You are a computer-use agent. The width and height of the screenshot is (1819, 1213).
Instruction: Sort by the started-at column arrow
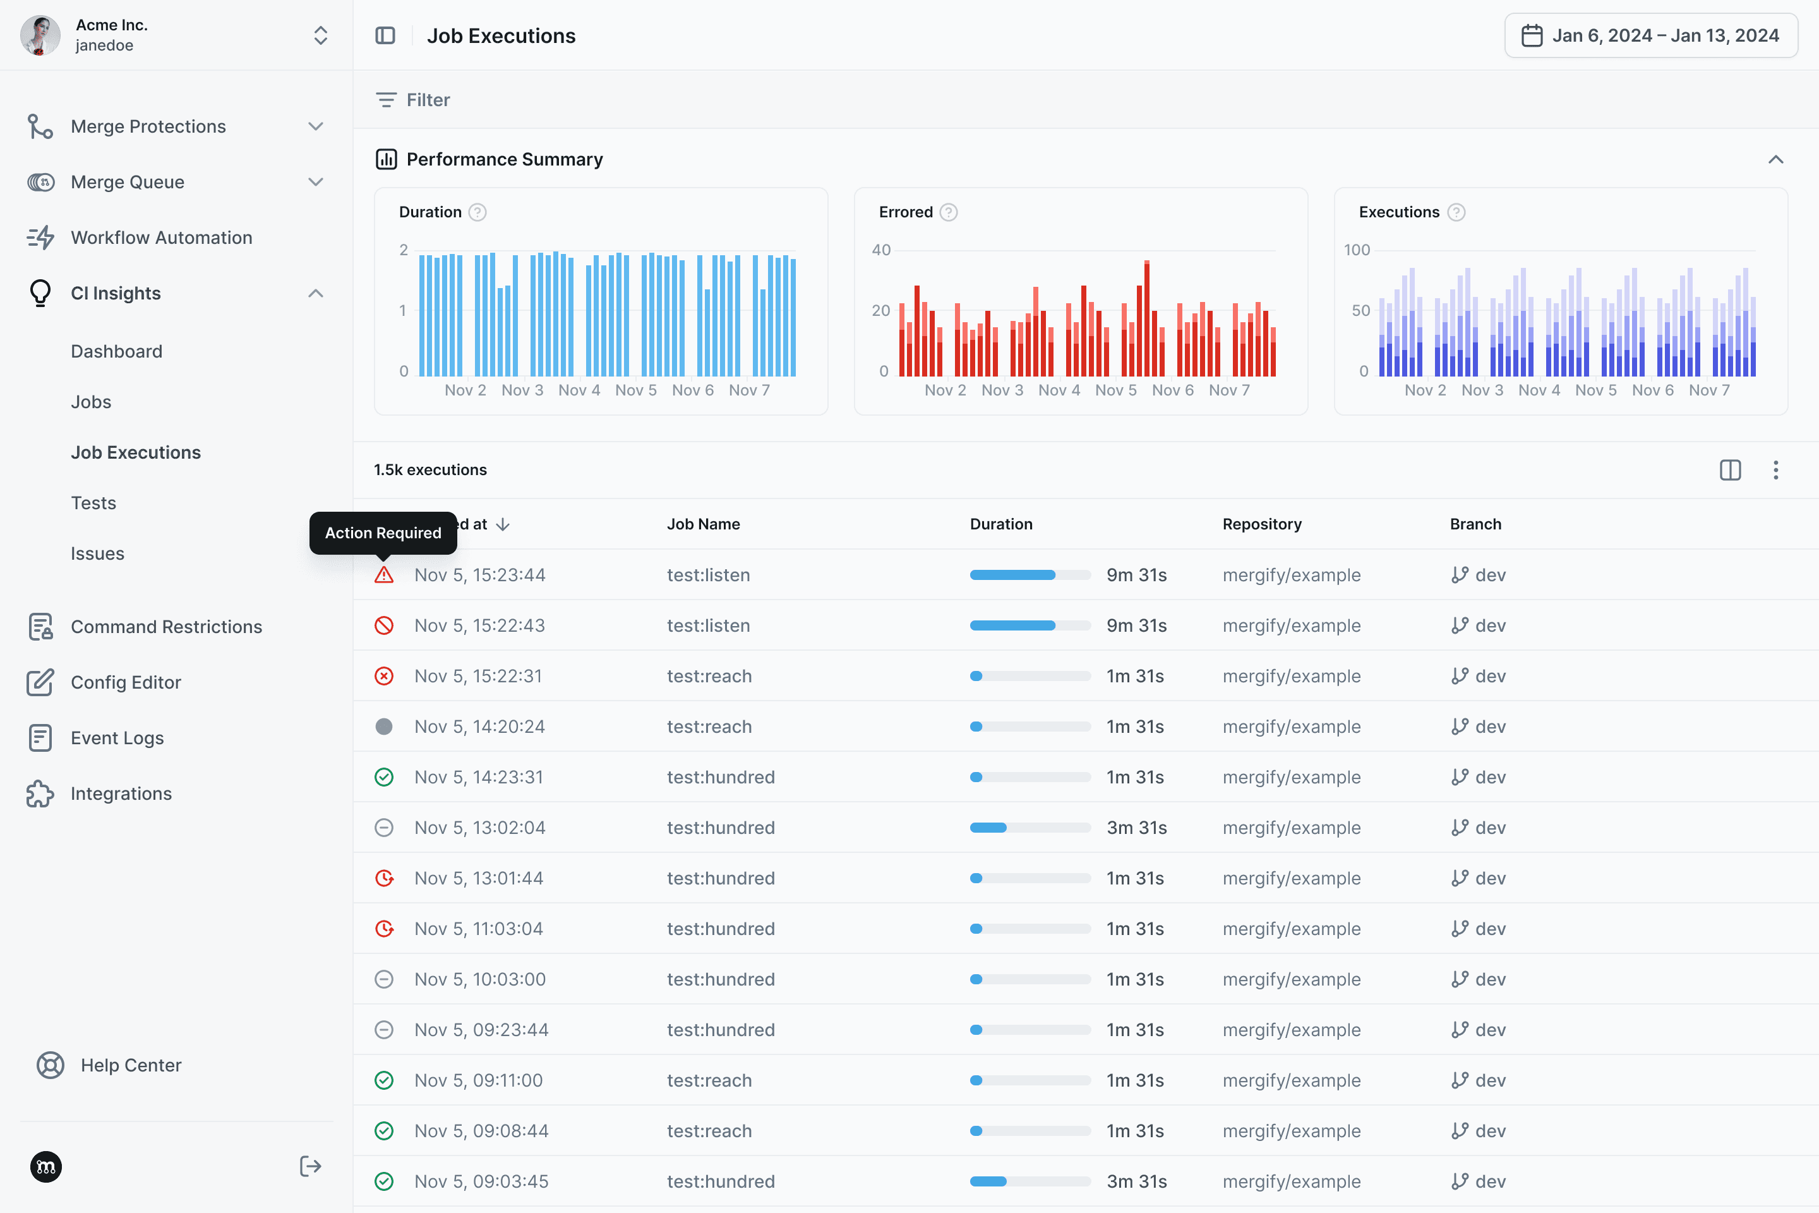point(503,524)
